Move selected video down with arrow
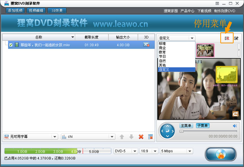Screen dimensions: 244x167 pyautogui.click(x=131, y=137)
